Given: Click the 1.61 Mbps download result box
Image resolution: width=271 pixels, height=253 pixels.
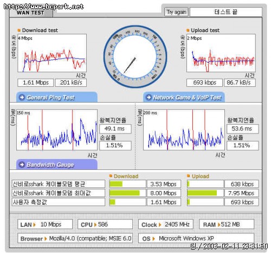Looking at the screenshot, I should tap(36, 83).
